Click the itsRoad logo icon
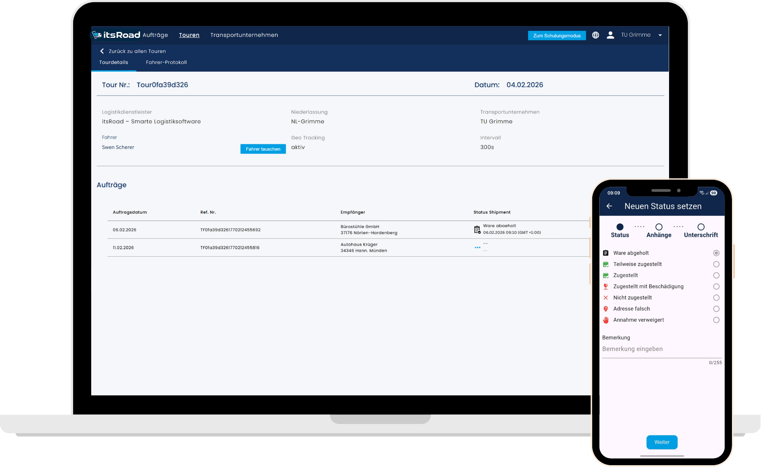The height and width of the screenshot is (467, 761). (97, 35)
